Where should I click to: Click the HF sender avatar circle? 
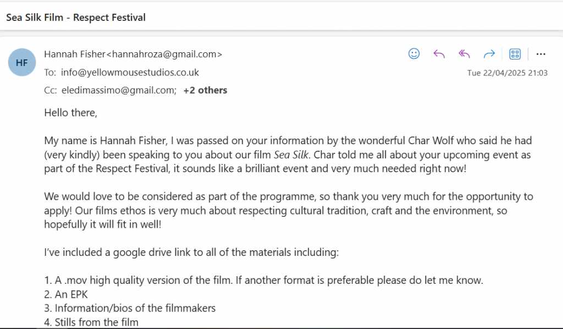22,62
